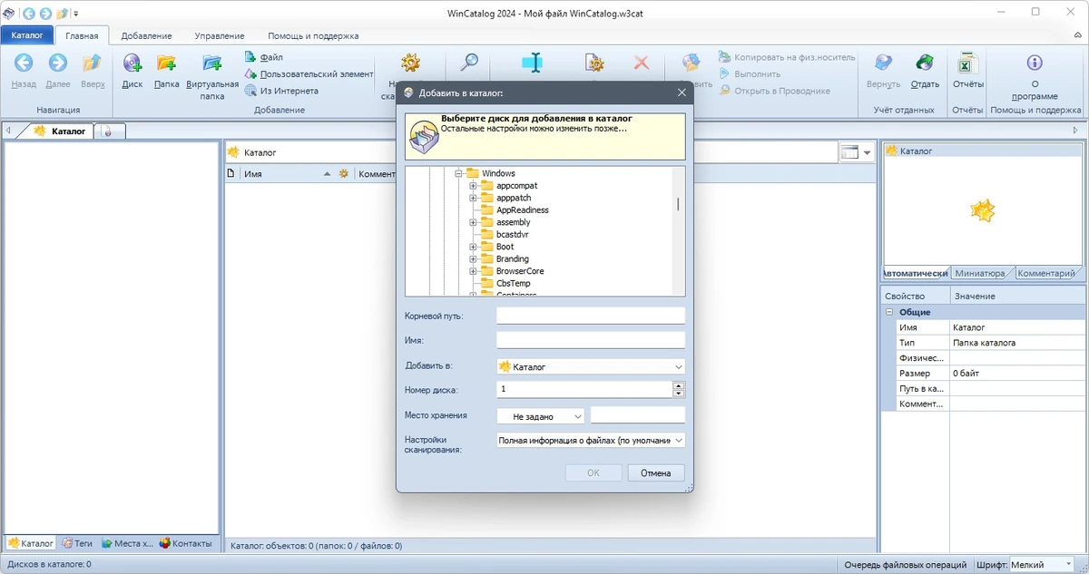Click the Вернуть return icon
Image resolution: width=1089 pixels, height=574 pixels.
coord(883,63)
